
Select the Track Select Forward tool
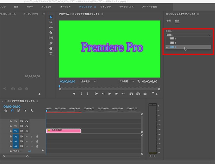tap(51, 22)
